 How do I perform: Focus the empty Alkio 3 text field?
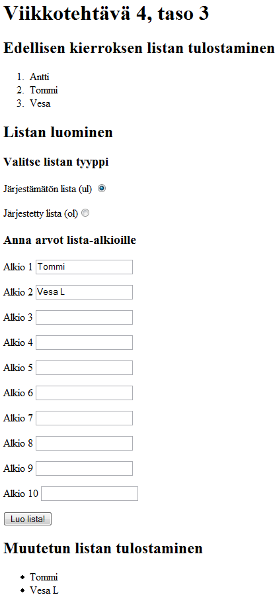pyautogui.click(x=84, y=317)
